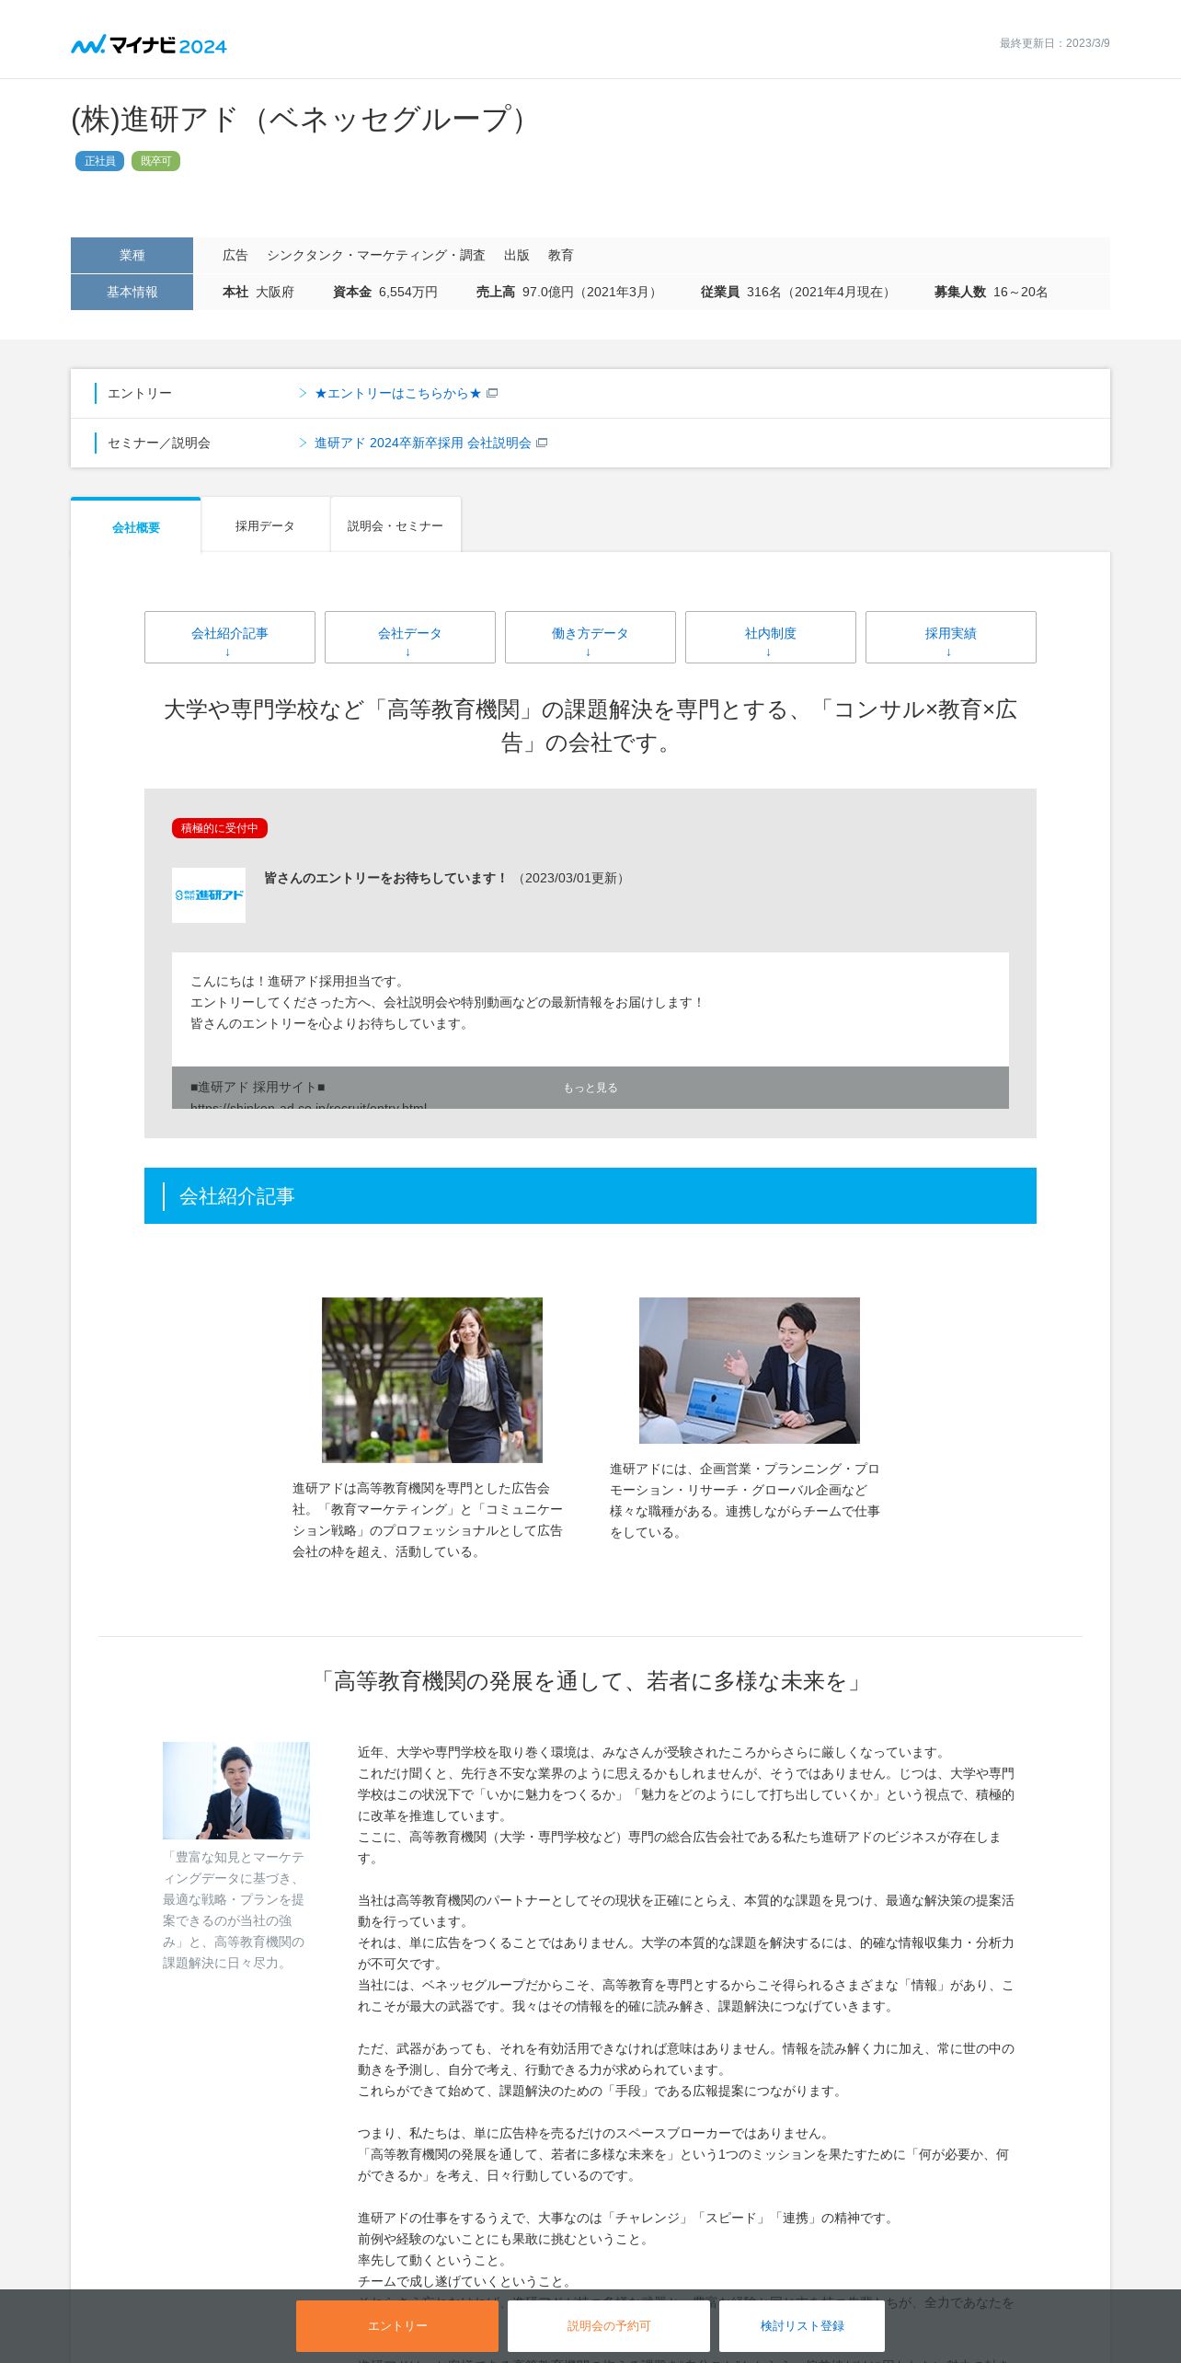Click the 既卒可 tag
1181x2363 pixels.
coord(155,161)
